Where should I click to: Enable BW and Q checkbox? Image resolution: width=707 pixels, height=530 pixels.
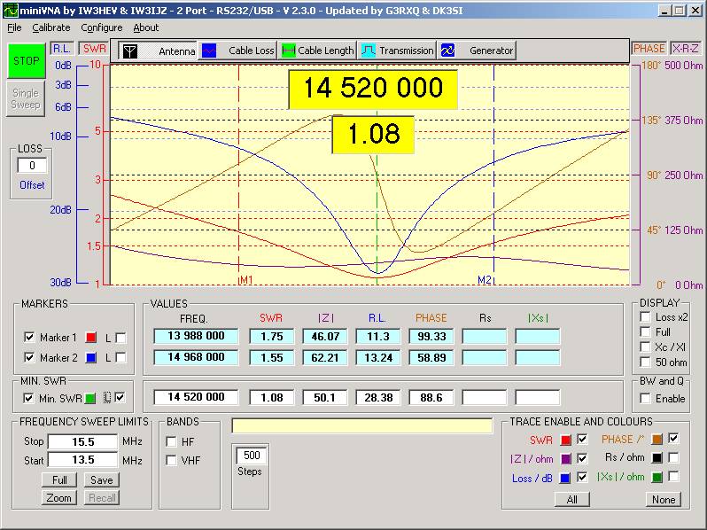[646, 399]
